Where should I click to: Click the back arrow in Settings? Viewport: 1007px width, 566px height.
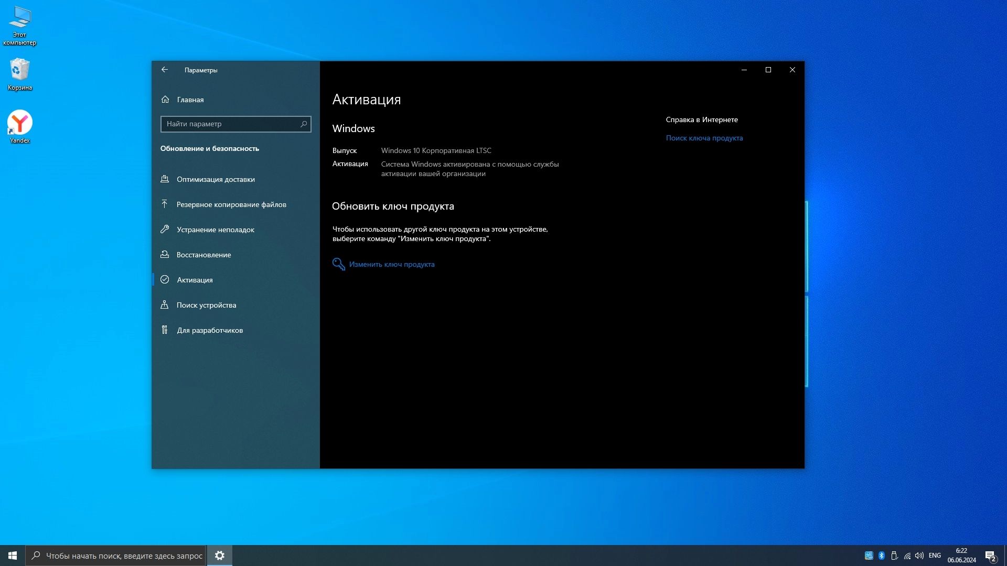pos(165,70)
